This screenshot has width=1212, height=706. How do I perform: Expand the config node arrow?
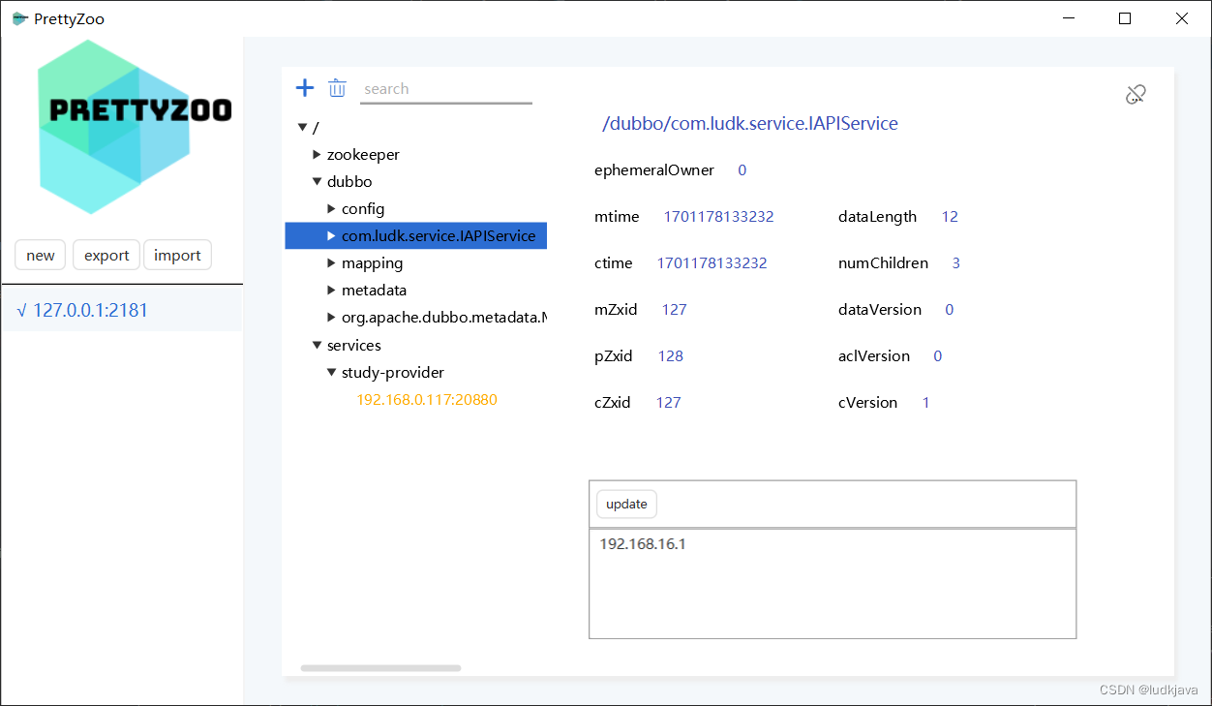point(332,208)
